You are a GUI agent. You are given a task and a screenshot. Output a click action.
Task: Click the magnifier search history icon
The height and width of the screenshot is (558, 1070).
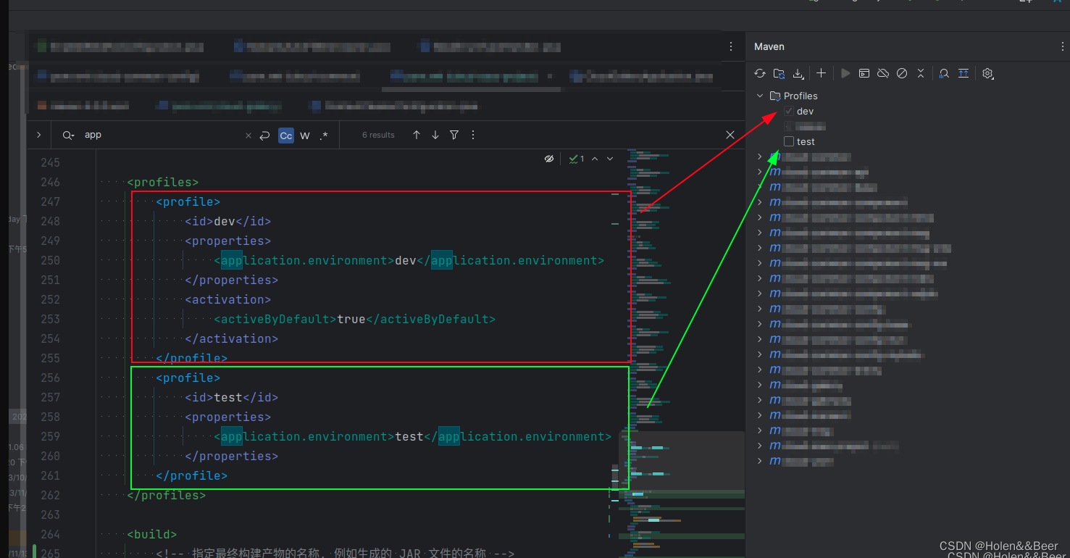coord(67,135)
